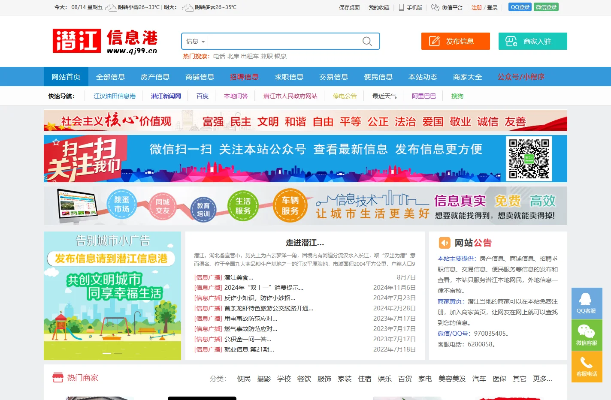The width and height of the screenshot is (611, 400).
Task: Click the 生活服务 circle icon
Action: coord(243,206)
